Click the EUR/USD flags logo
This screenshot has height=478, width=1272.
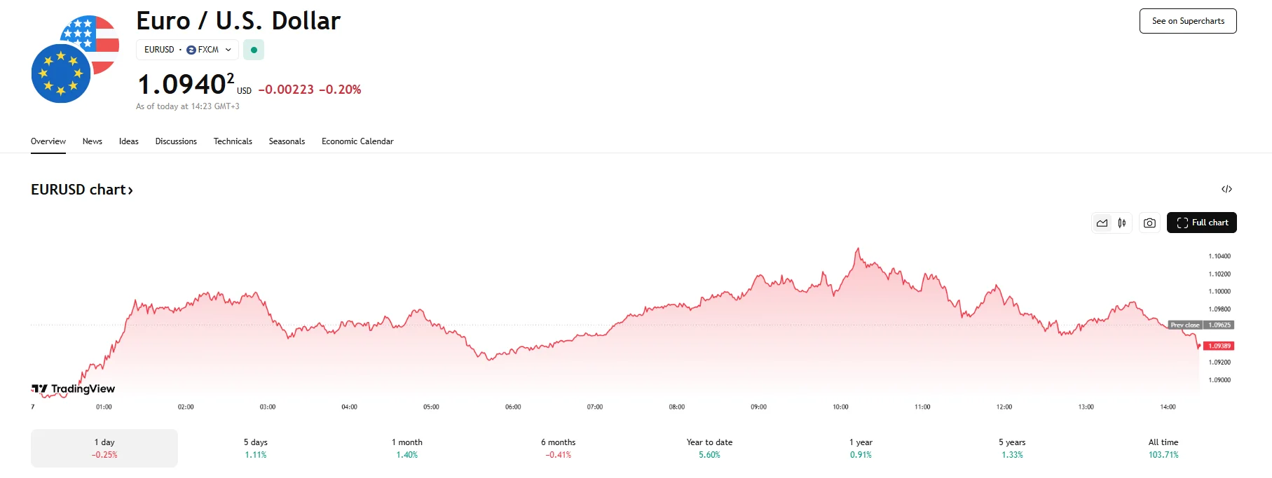point(75,59)
